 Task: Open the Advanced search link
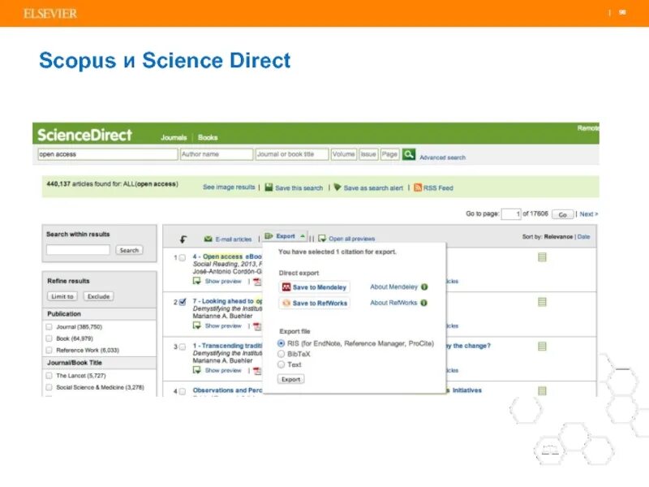[442, 157]
